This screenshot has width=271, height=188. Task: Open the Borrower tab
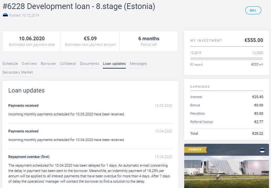point(48,64)
